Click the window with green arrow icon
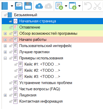Image resolution: width=103 pixels, height=109 pixels. pyautogui.click(x=73, y=6)
